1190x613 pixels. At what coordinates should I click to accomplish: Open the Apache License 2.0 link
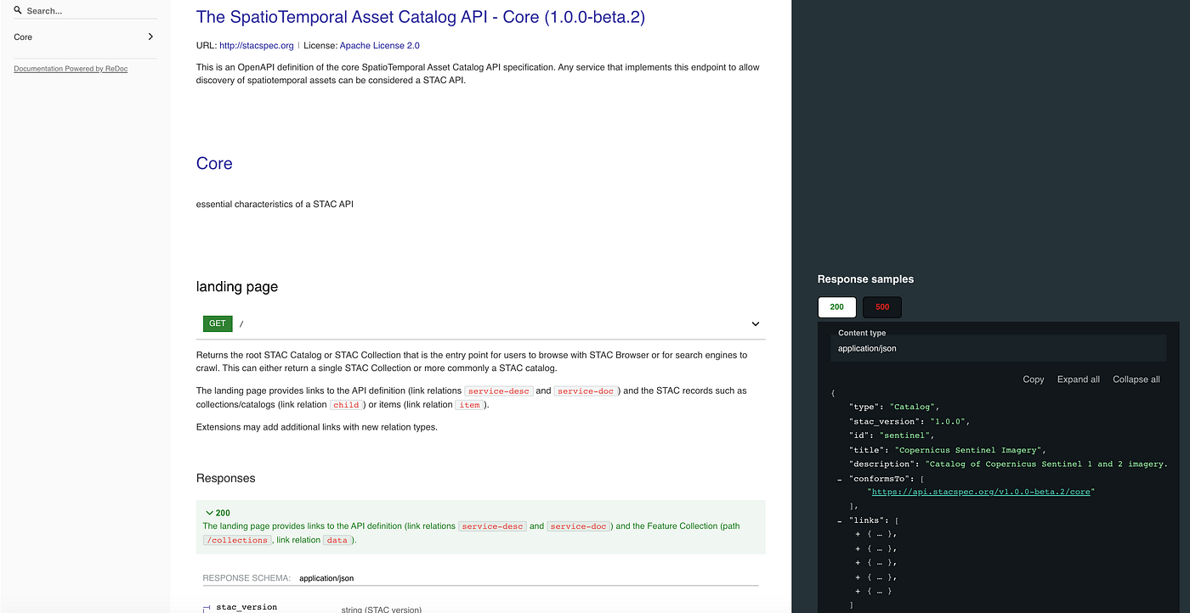380,46
